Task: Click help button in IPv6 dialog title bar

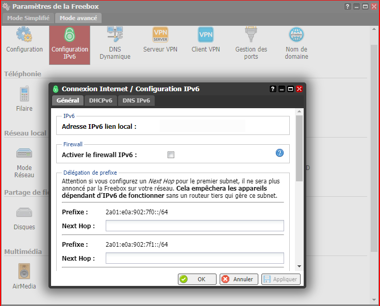Action: tap(273, 89)
